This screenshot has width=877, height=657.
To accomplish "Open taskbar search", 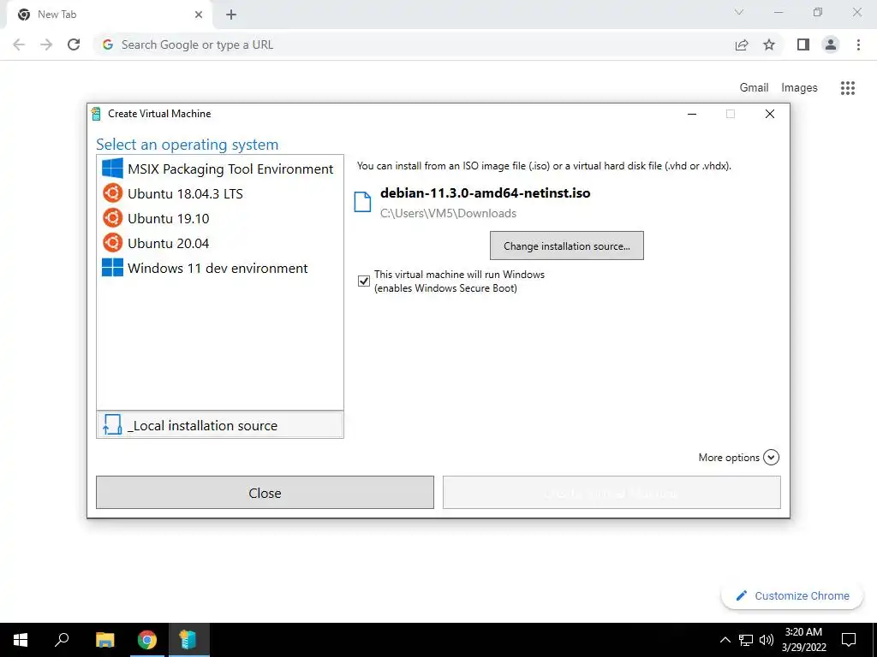I will pyautogui.click(x=62, y=640).
